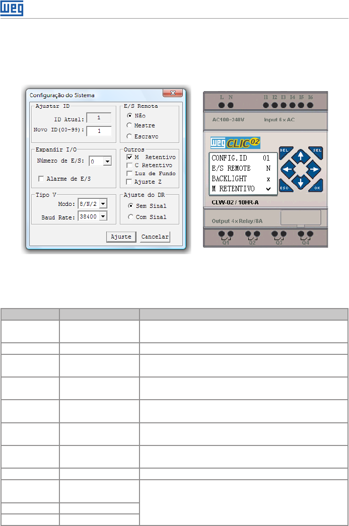349x526 pixels.
Task: Click the ESC key on CLIC02 device
Action: [x=285, y=186]
